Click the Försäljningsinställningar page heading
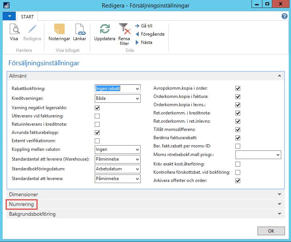The height and width of the screenshot is (242, 291). (x=44, y=63)
